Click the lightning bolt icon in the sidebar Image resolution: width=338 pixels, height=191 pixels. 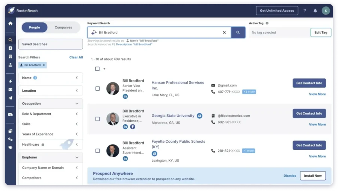[x=10, y=81]
